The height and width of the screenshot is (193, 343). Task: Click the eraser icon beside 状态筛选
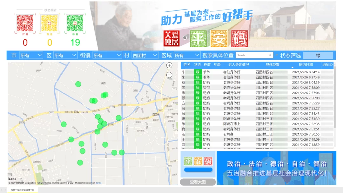coord(277,55)
